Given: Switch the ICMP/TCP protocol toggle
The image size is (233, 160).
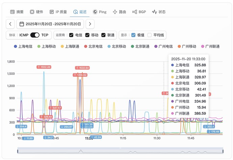Looking at the screenshot, I should pyautogui.click(x=35, y=35).
